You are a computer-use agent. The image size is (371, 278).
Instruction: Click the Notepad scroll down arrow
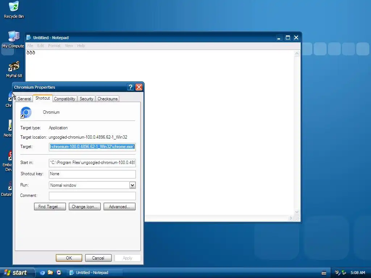pos(297,212)
